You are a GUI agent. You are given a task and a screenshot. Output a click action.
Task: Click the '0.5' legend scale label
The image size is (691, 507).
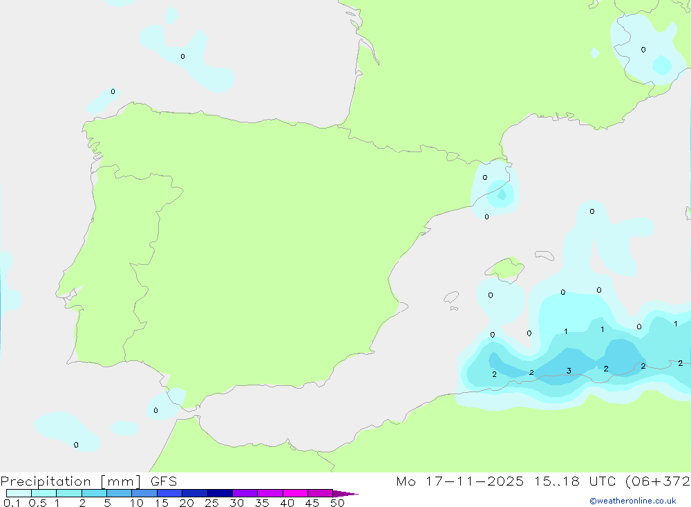coord(37,503)
